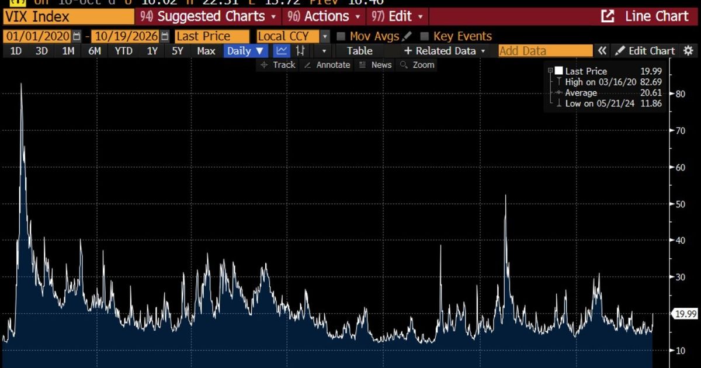The height and width of the screenshot is (368, 701).
Task: Select the 3D time range
Action: pyautogui.click(x=41, y=51)
